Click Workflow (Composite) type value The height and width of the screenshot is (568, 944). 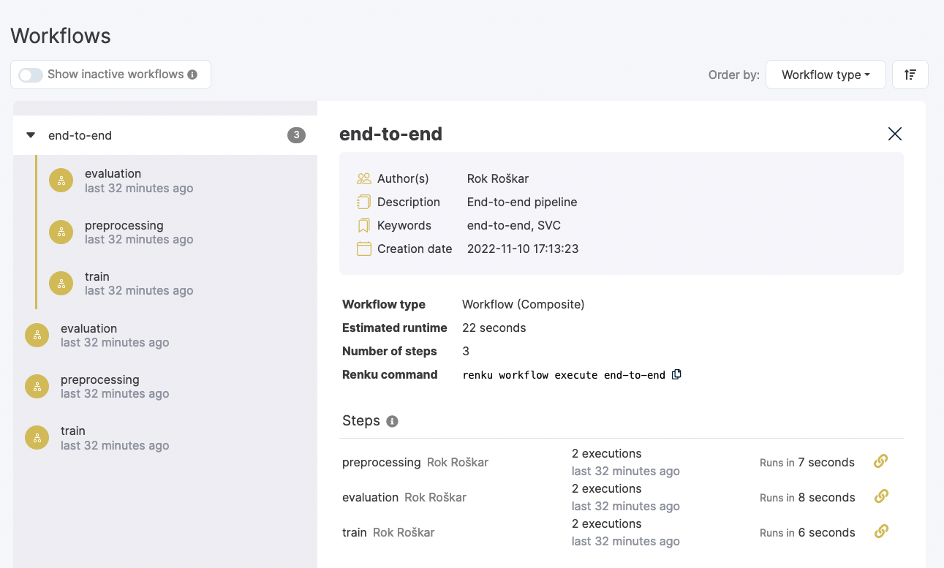coord(524,304)
